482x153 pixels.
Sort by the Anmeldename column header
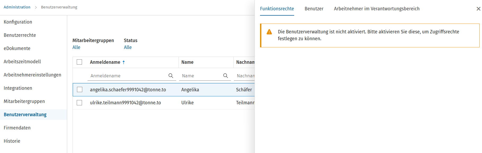coord(105,62)
